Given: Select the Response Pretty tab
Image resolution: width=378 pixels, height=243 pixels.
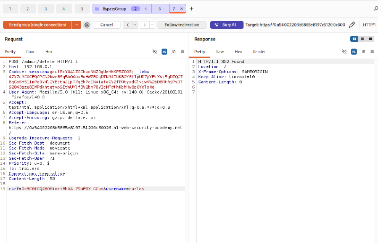Looking at the screenshot, I should [x=199, y=52].
